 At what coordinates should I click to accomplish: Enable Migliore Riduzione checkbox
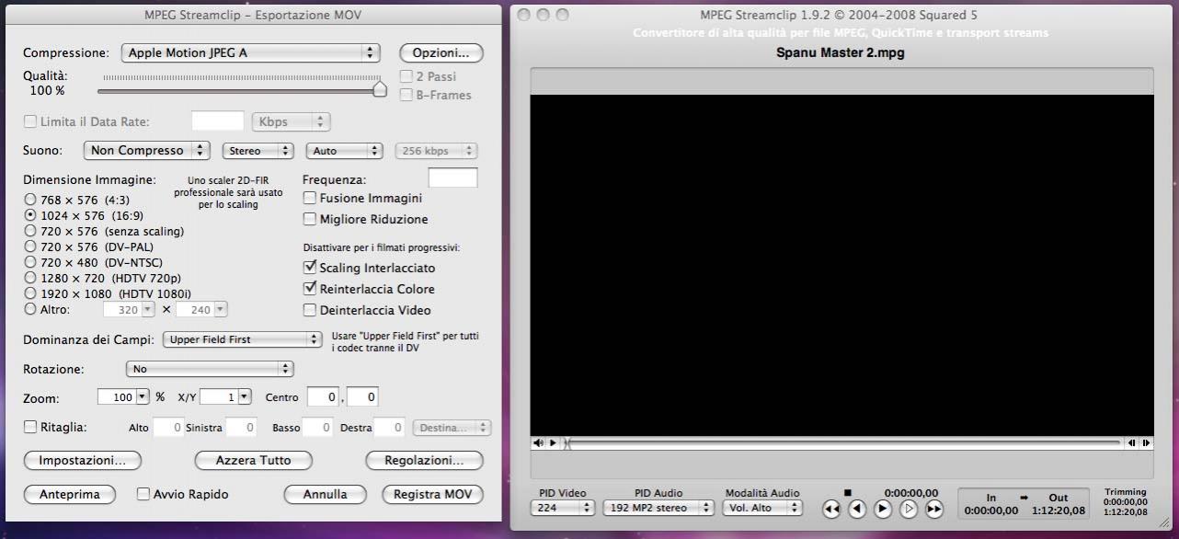[x=310, y=219]
